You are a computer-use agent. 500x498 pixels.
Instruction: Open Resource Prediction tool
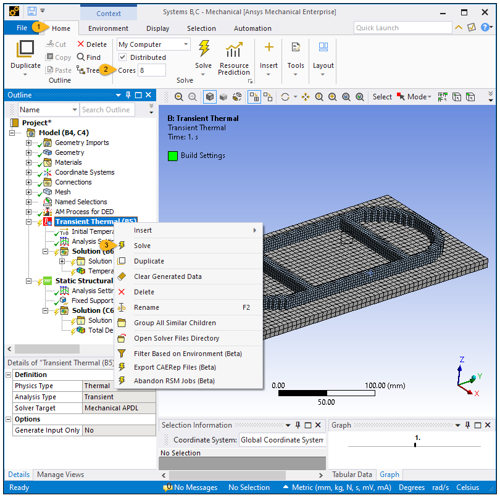coord(234,59)
